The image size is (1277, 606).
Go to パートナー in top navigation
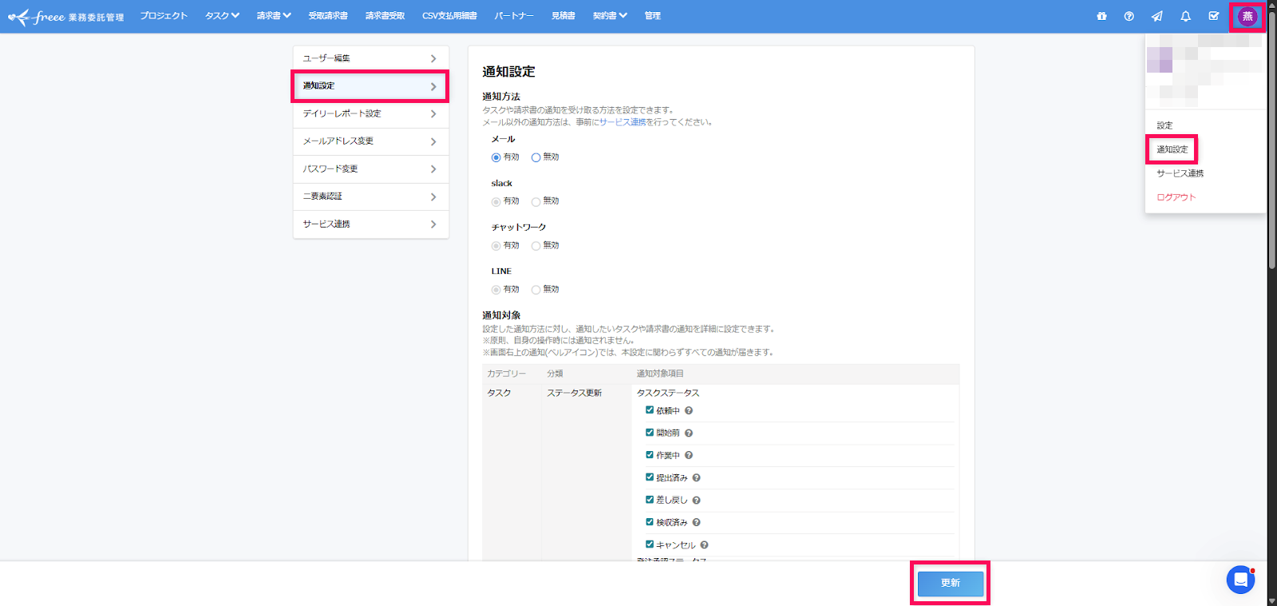[514, 16]
